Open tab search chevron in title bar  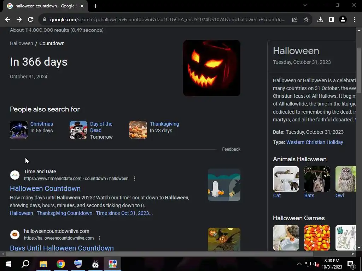click(305, 5)
